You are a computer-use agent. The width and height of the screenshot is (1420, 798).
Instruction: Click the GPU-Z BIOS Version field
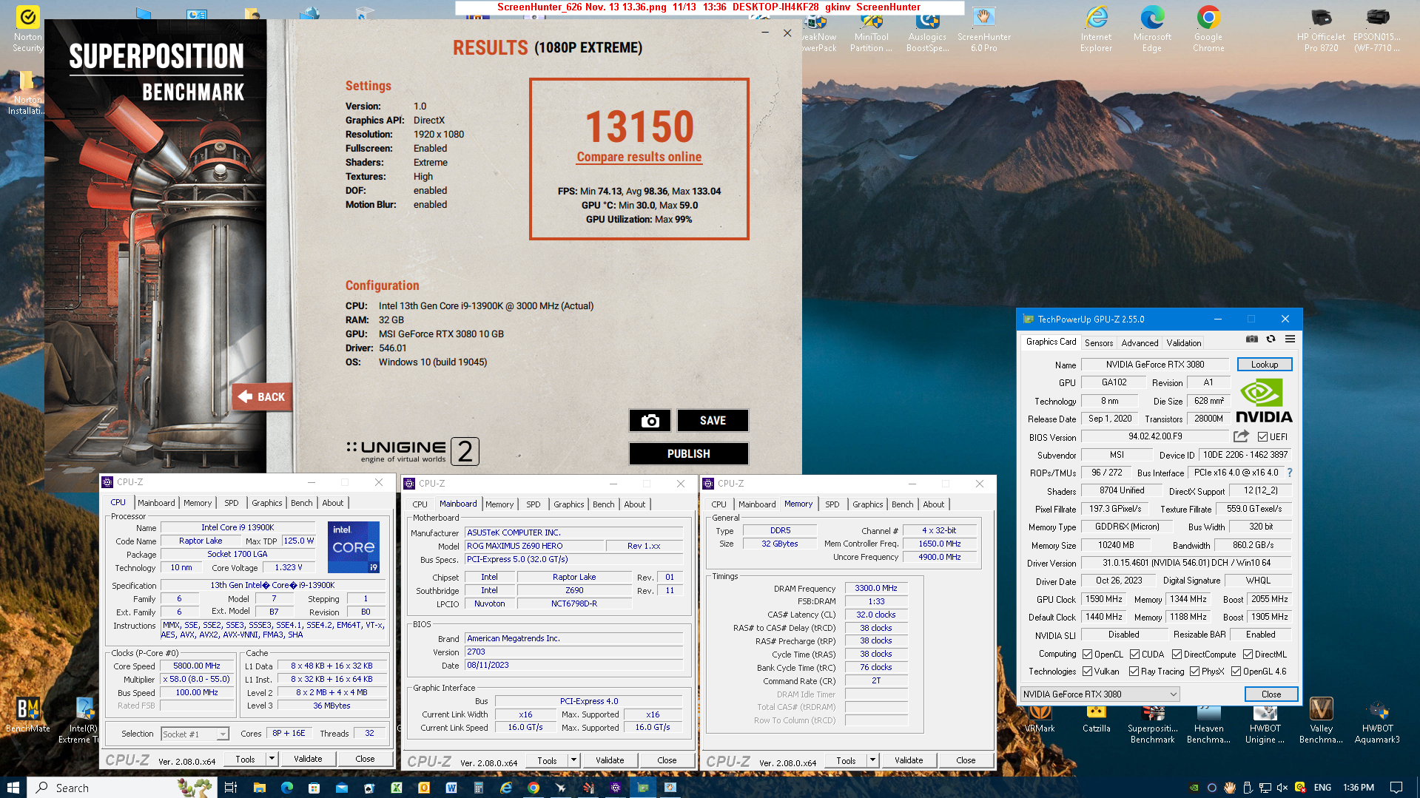pyautogui.click(x=1154, y=436)
